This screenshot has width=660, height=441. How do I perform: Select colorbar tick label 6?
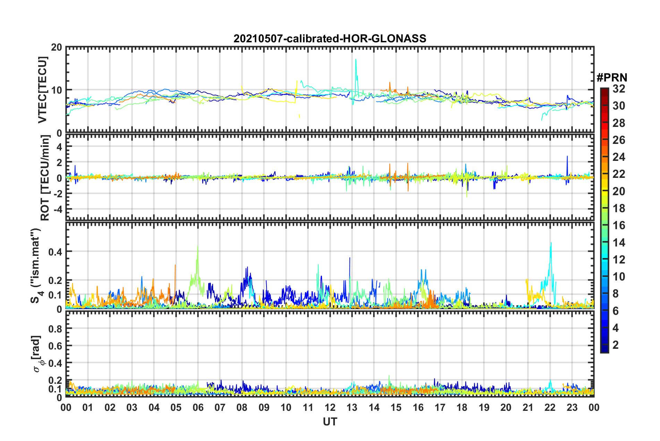pyautogui.click(x=616, y=311)
